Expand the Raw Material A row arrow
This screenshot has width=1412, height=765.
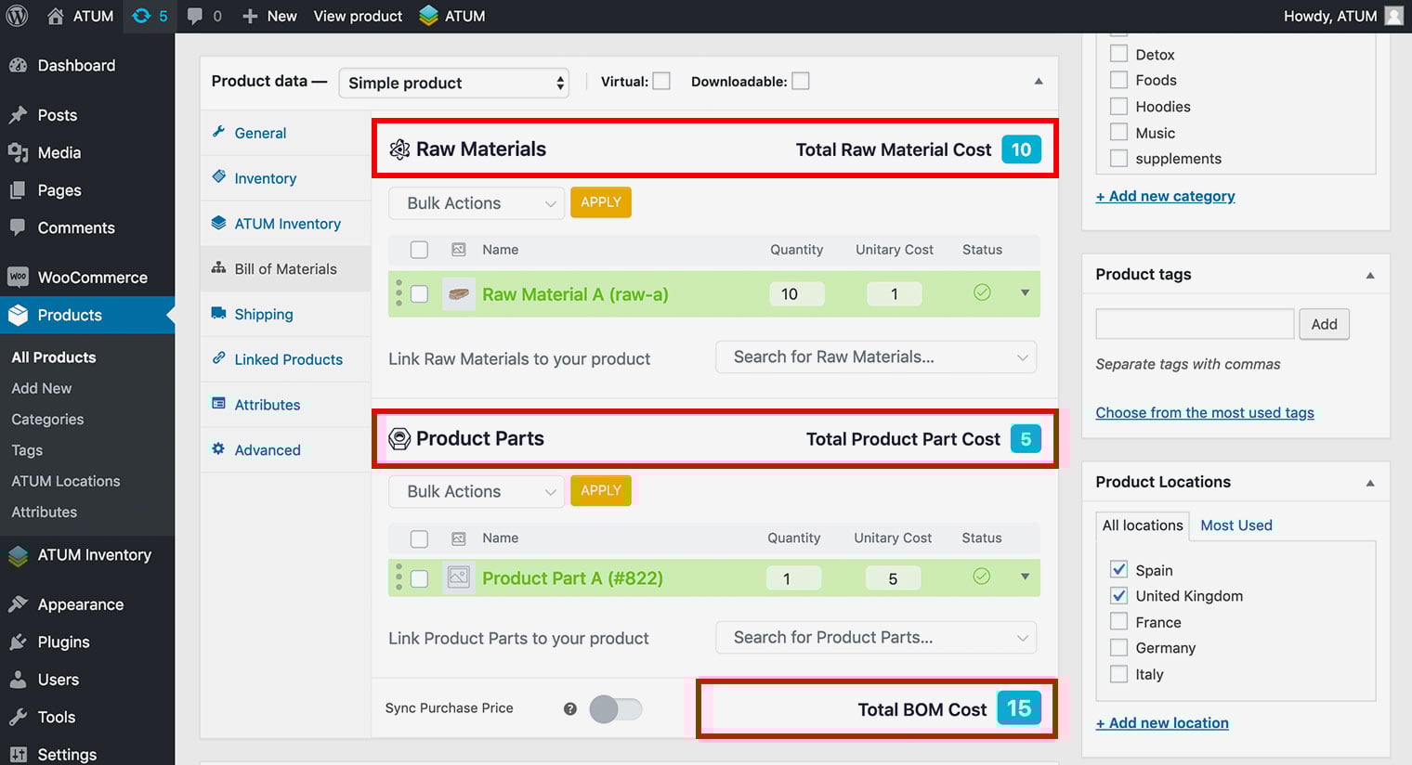(1025, 293)
